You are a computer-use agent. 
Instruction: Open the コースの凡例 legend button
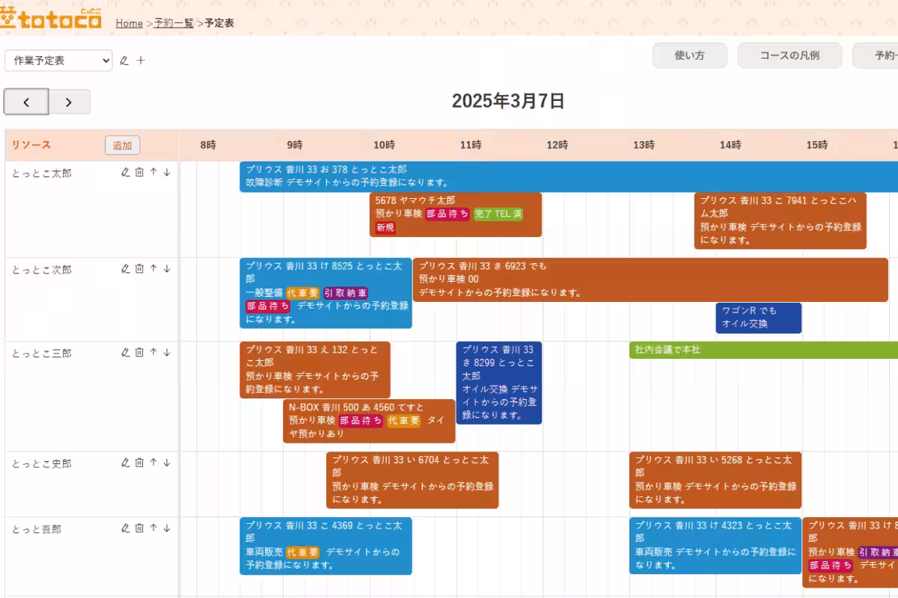(789, 55)
